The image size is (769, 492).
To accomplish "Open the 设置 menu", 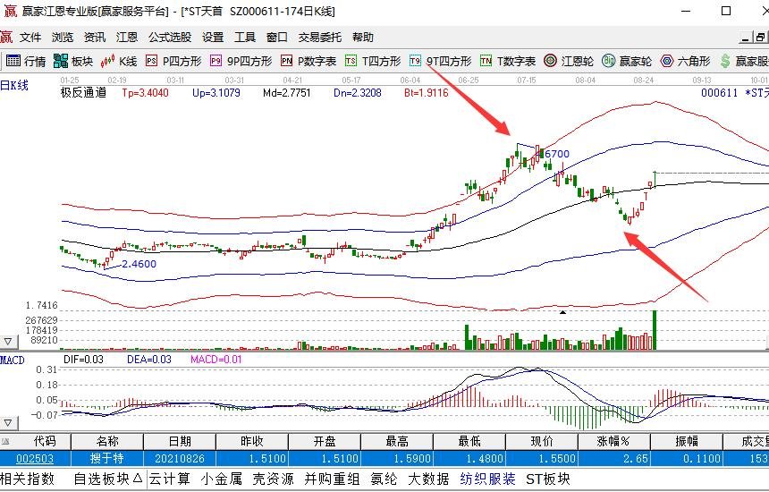I will click(x=213, y=38).
